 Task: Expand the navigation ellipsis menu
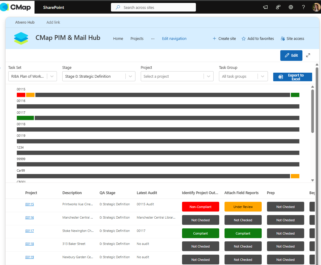[x=153, y=38]
